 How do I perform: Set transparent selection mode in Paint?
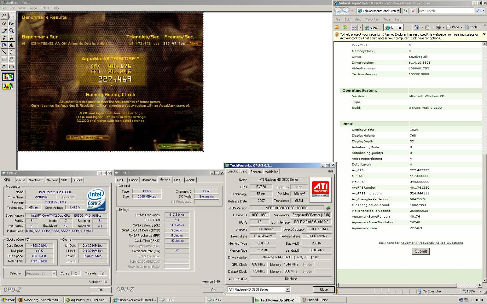click(x=8, y=86)
